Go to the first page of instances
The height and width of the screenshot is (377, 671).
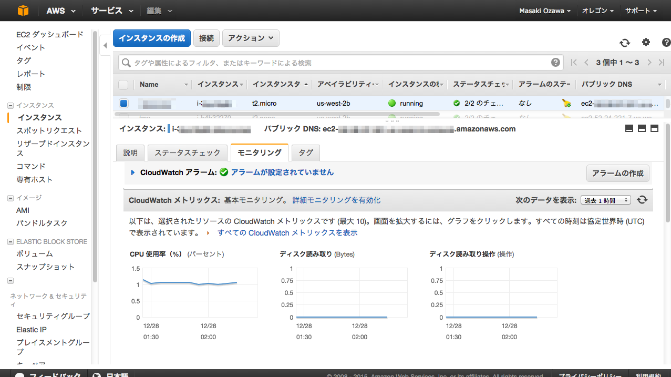tap(574, 63)
